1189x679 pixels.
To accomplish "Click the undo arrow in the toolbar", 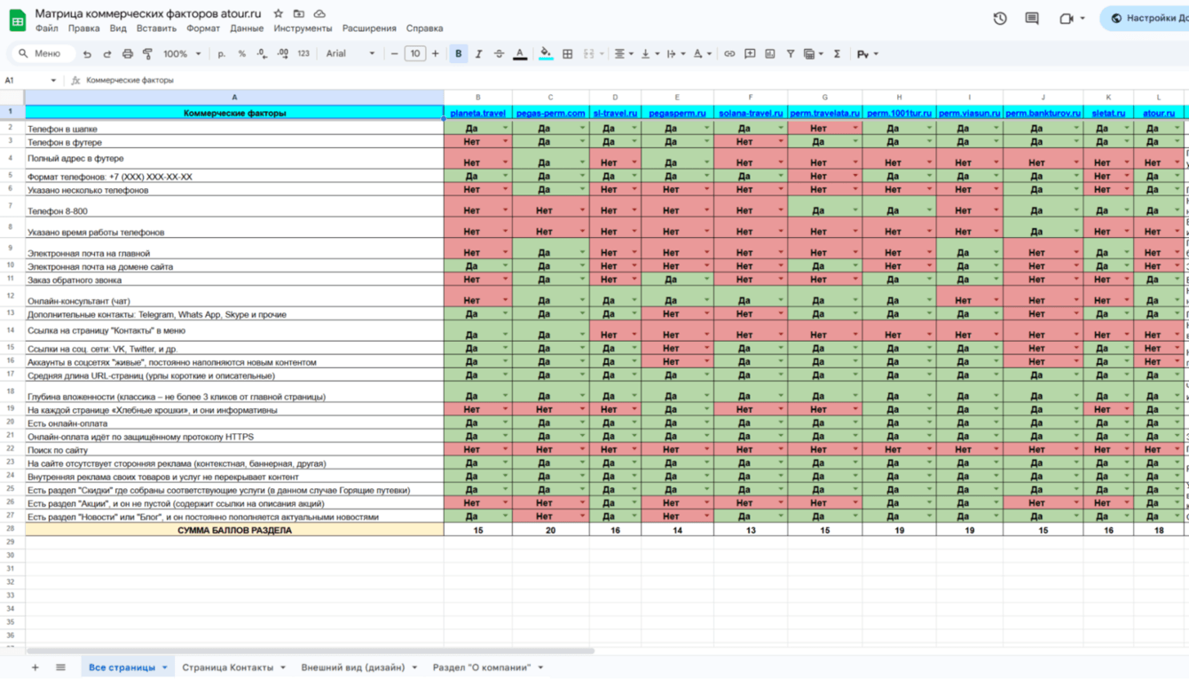I will pos(87,54).
